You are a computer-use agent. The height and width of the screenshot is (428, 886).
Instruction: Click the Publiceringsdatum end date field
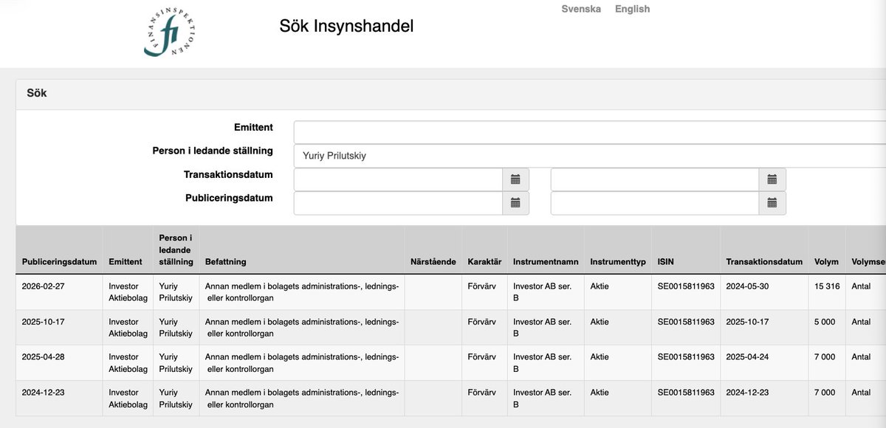(x=655, y=203)
